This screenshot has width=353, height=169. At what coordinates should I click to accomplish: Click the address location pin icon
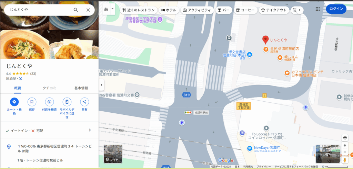(x=9, y=147)
